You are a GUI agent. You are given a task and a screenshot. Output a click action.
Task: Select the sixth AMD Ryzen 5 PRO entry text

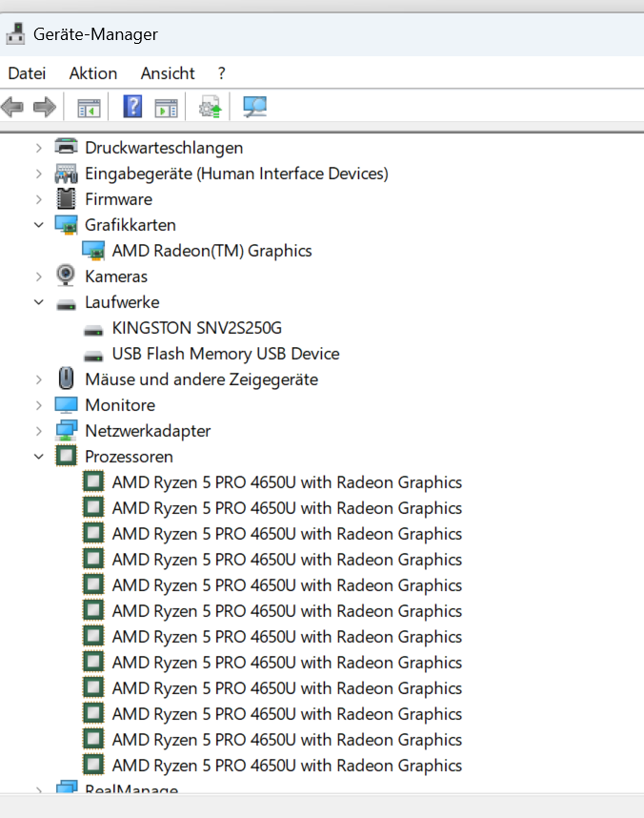click(x=287, y=611)
